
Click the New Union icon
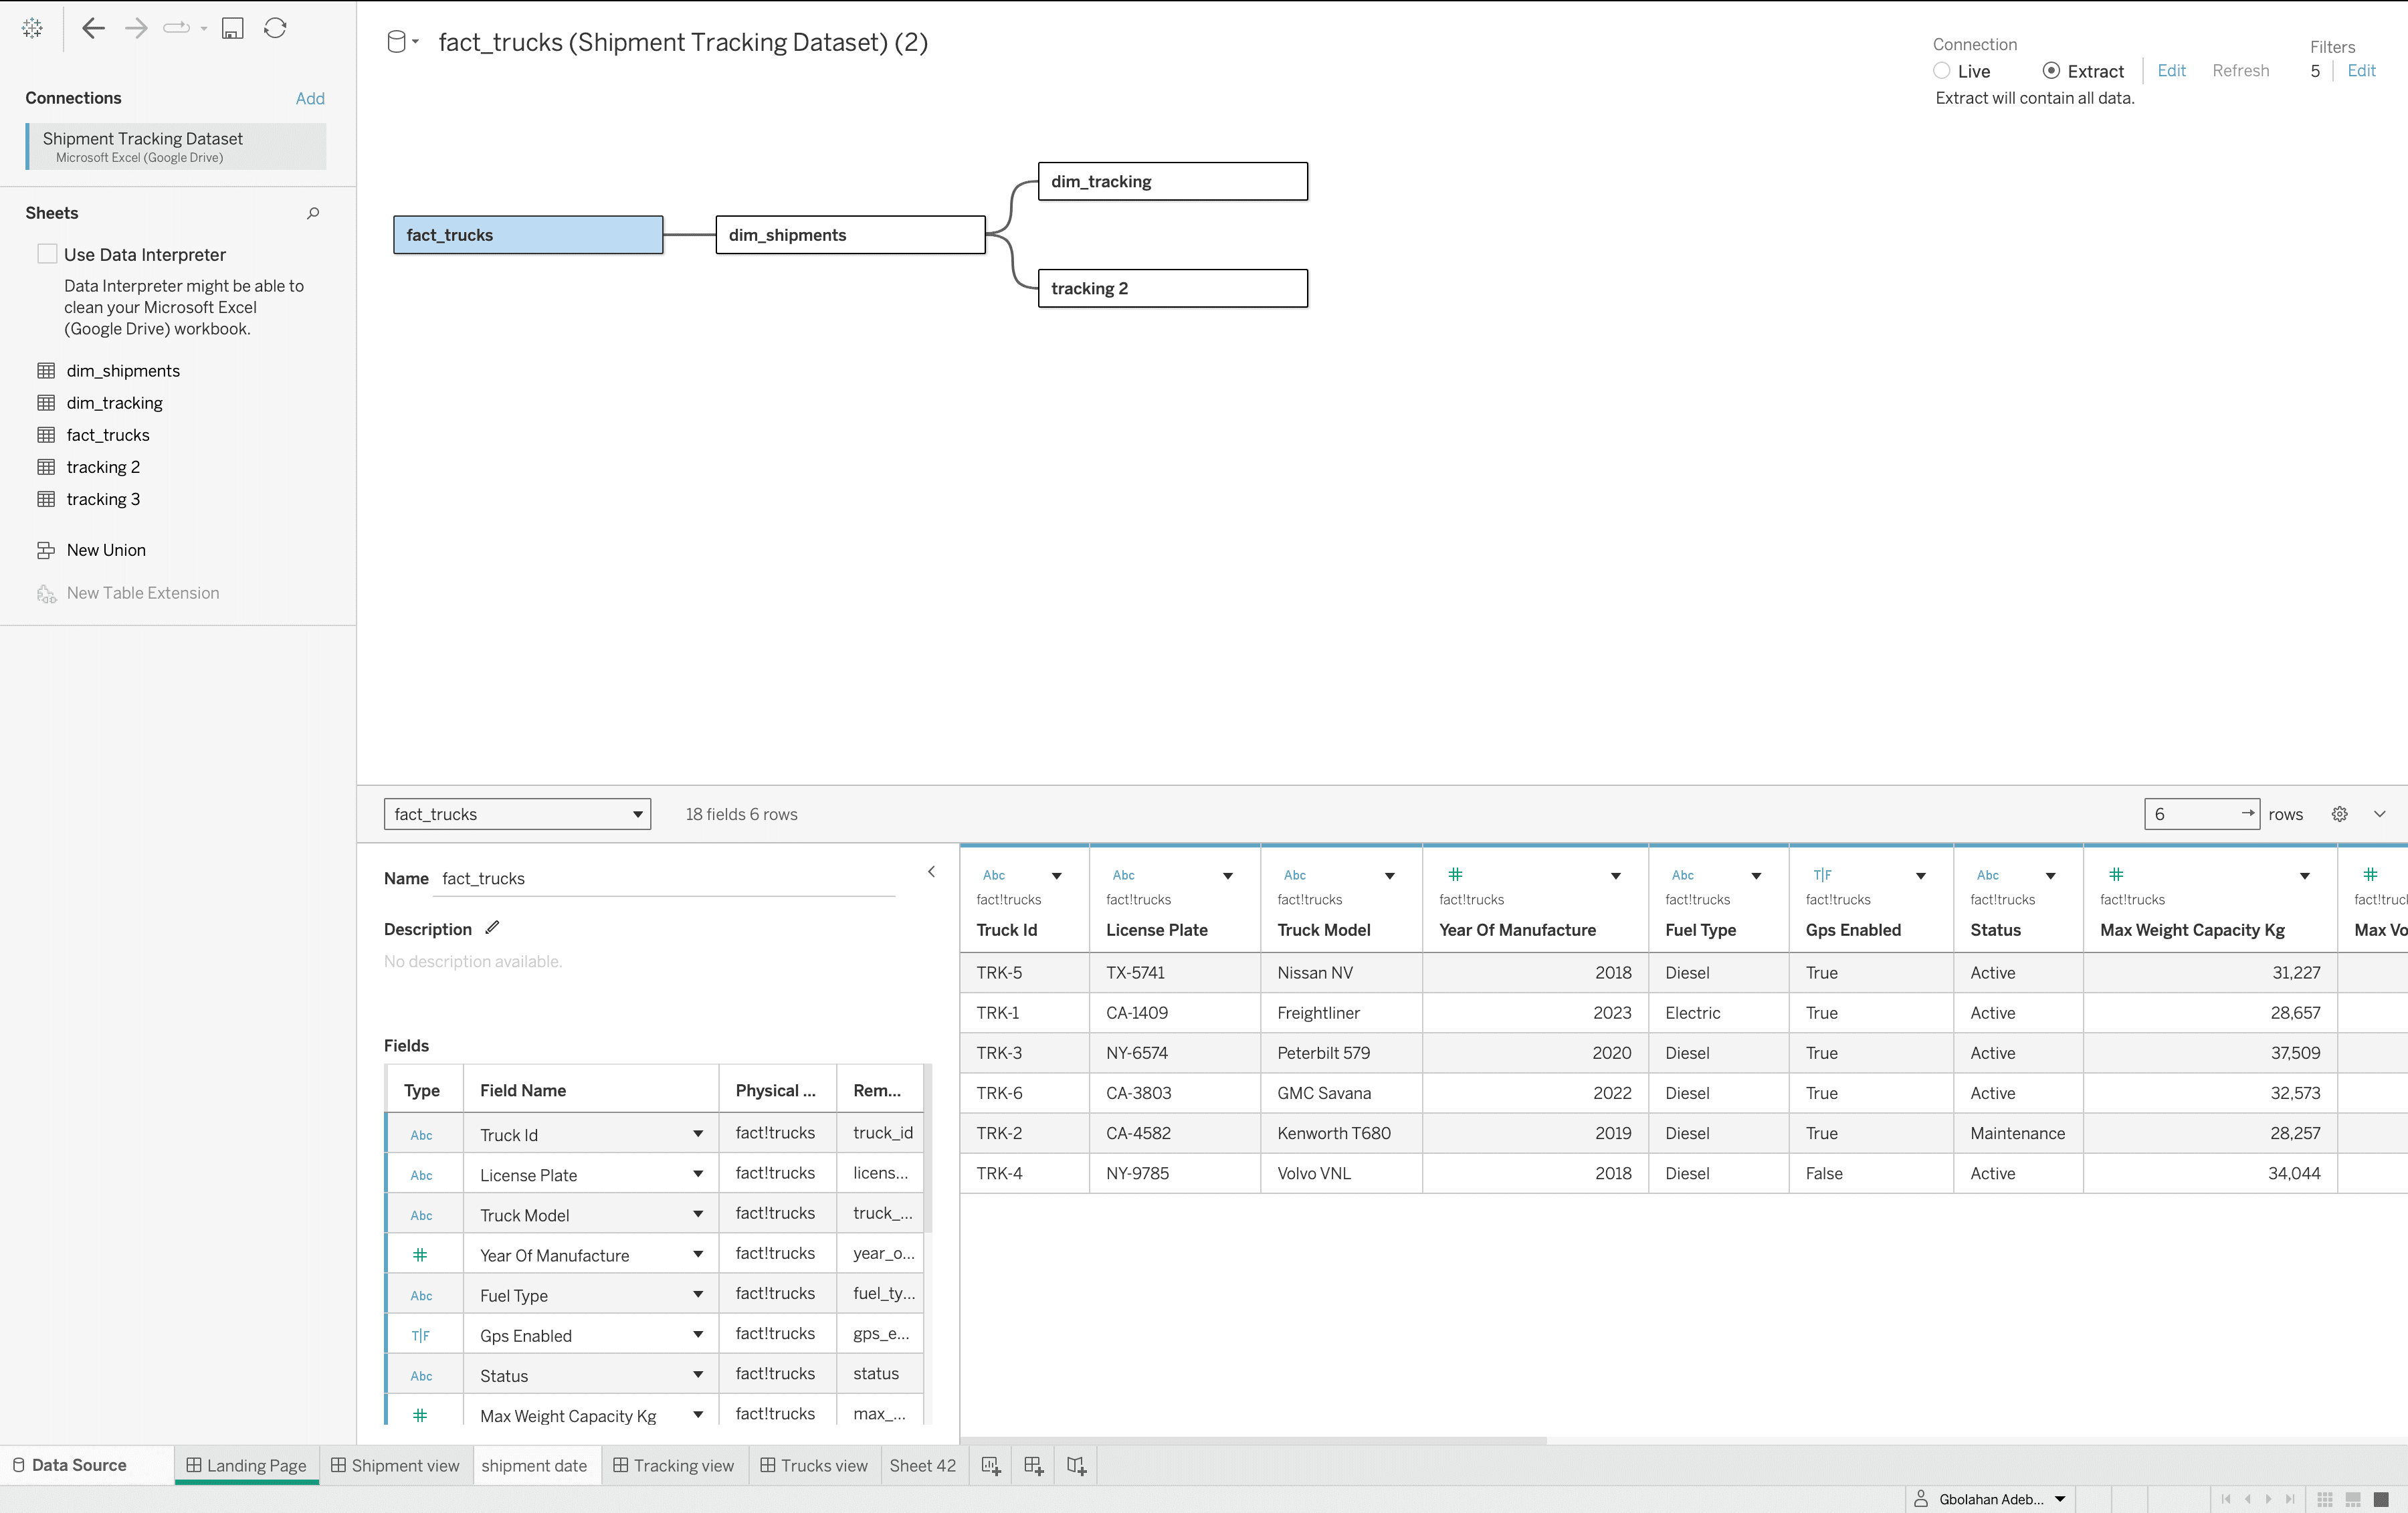click(46, 550)
